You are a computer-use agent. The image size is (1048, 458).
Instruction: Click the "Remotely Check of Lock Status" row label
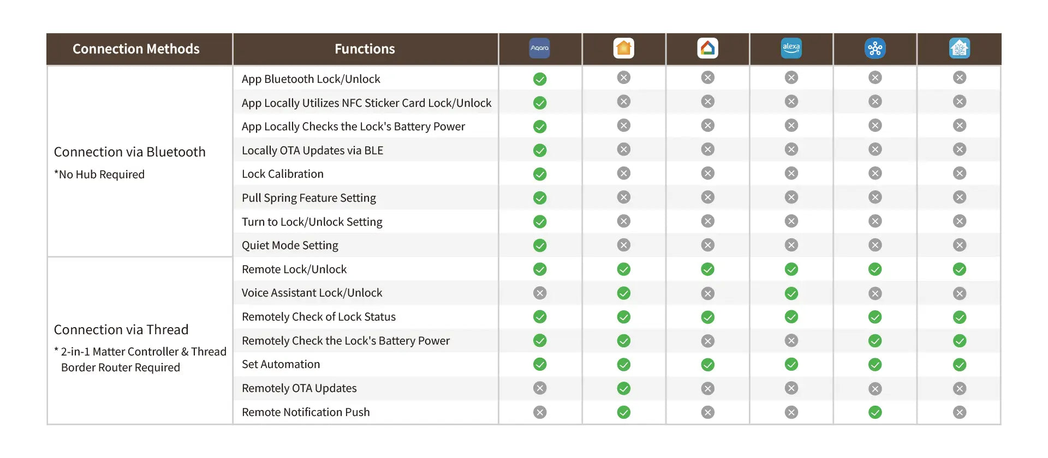[x=319, y=317]
